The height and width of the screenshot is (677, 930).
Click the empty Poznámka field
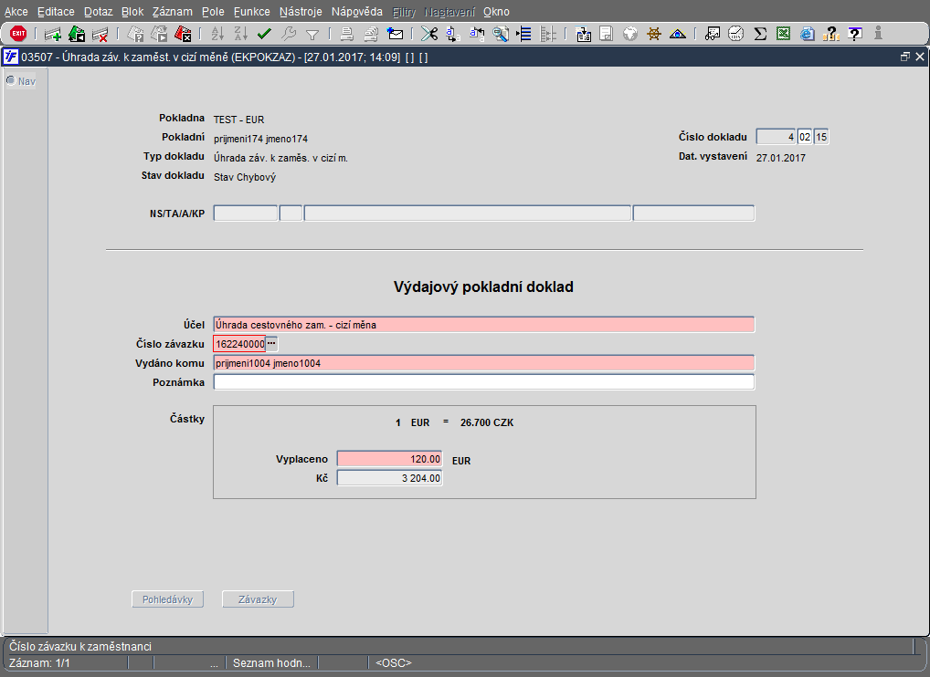pyautogui.click(x=483, y=382)
